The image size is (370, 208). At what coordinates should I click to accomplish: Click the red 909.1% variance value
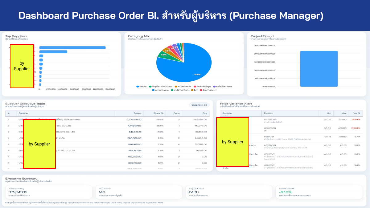coord(356,119)
